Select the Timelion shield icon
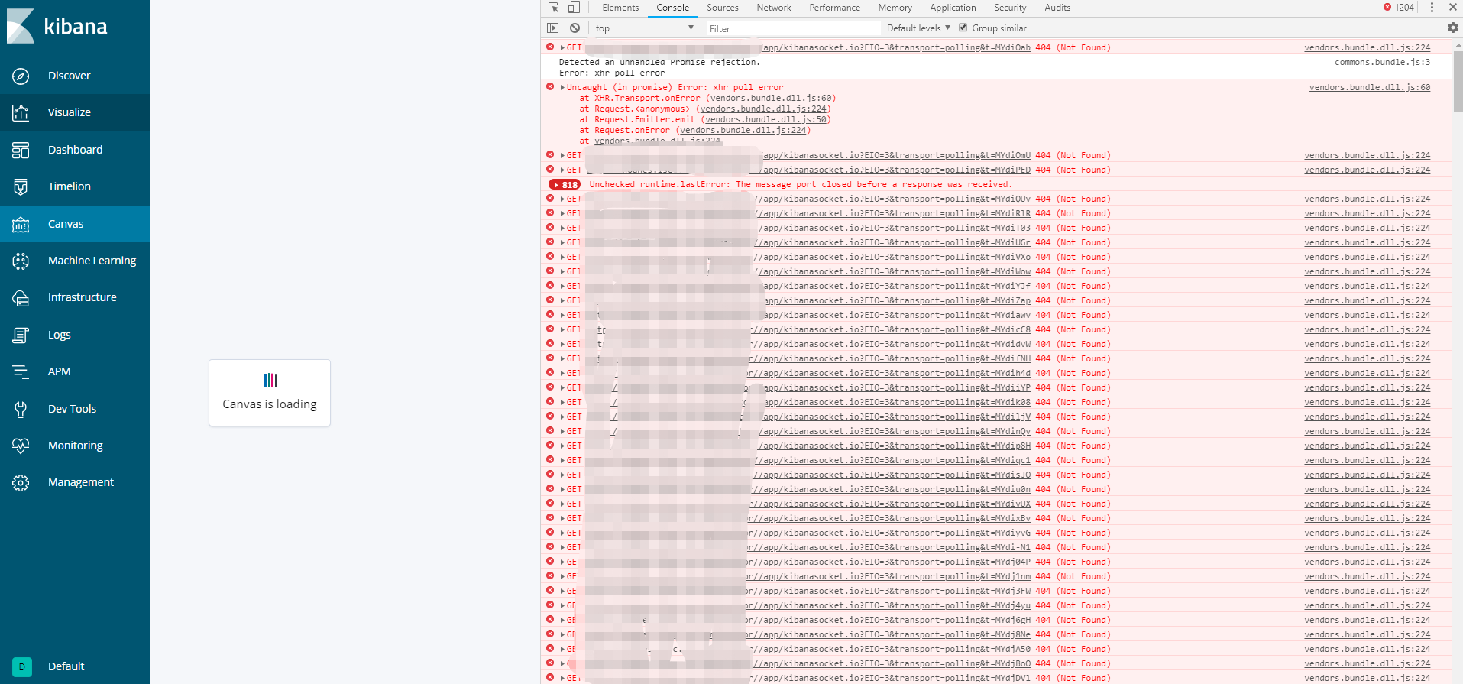 (21, 186)
